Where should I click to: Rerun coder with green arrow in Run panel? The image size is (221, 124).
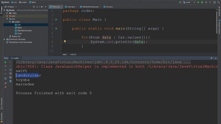tap(6, 62)
